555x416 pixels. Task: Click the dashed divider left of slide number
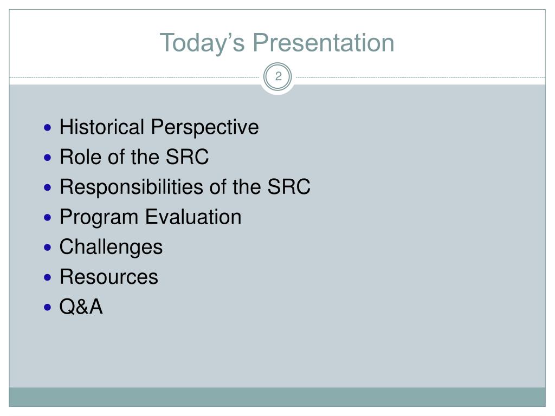point(134,77)
